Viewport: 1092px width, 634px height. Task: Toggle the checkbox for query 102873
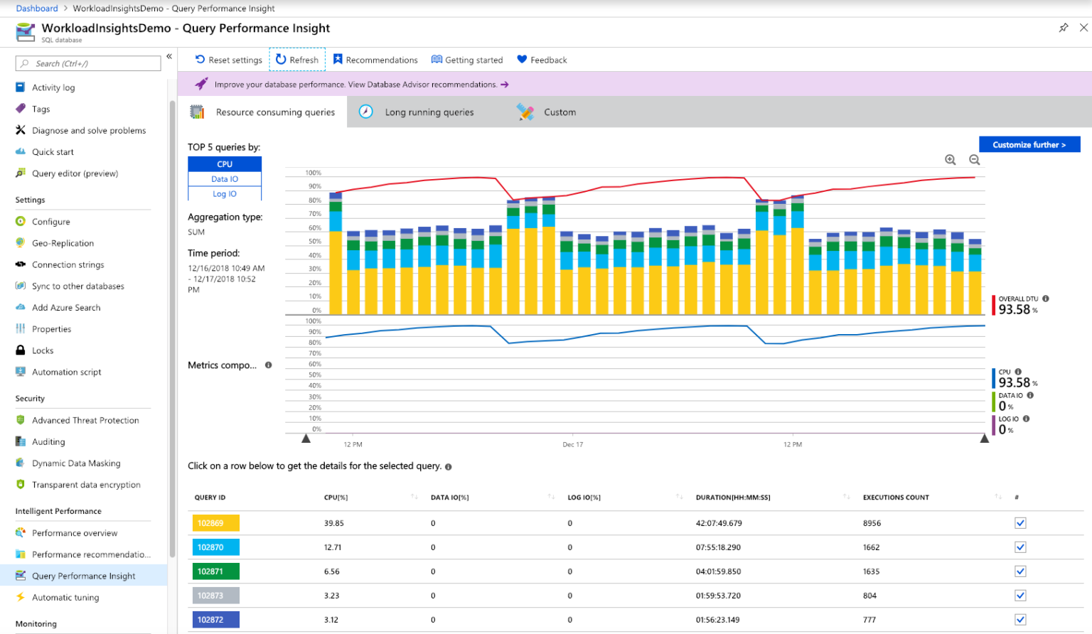pyautogui.click(x=1019, y=595)
